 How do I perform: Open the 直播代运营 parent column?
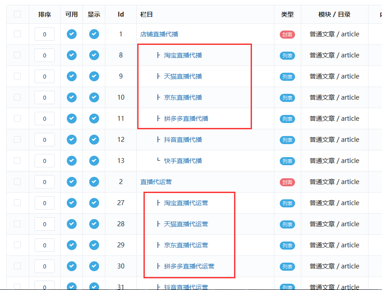(156, 182)
